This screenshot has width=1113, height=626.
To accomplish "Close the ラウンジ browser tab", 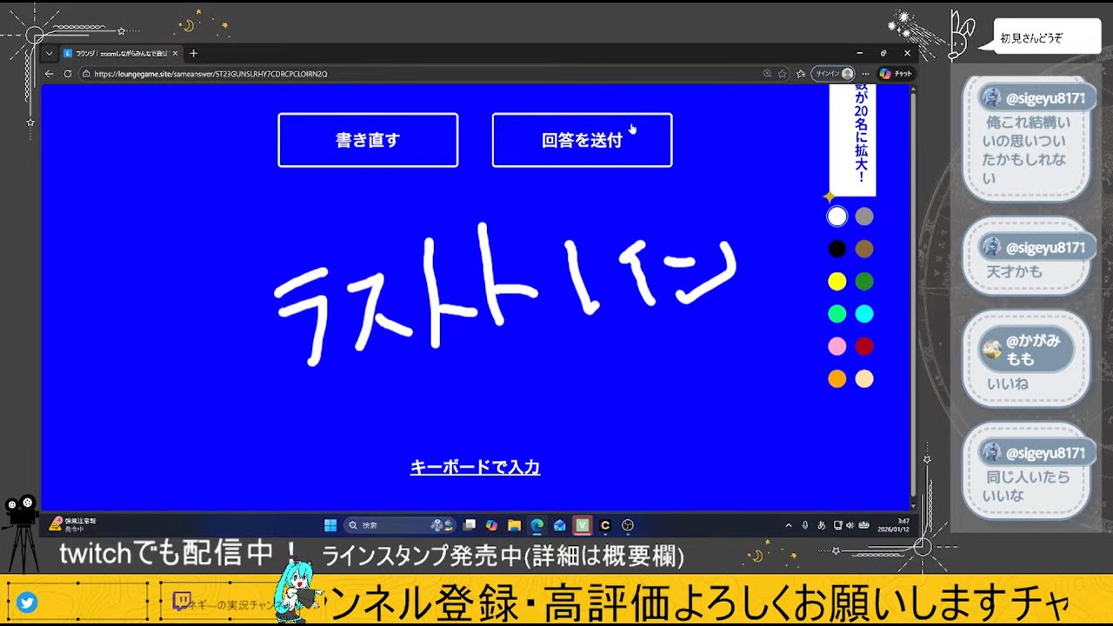I will (x=177, y=54).
